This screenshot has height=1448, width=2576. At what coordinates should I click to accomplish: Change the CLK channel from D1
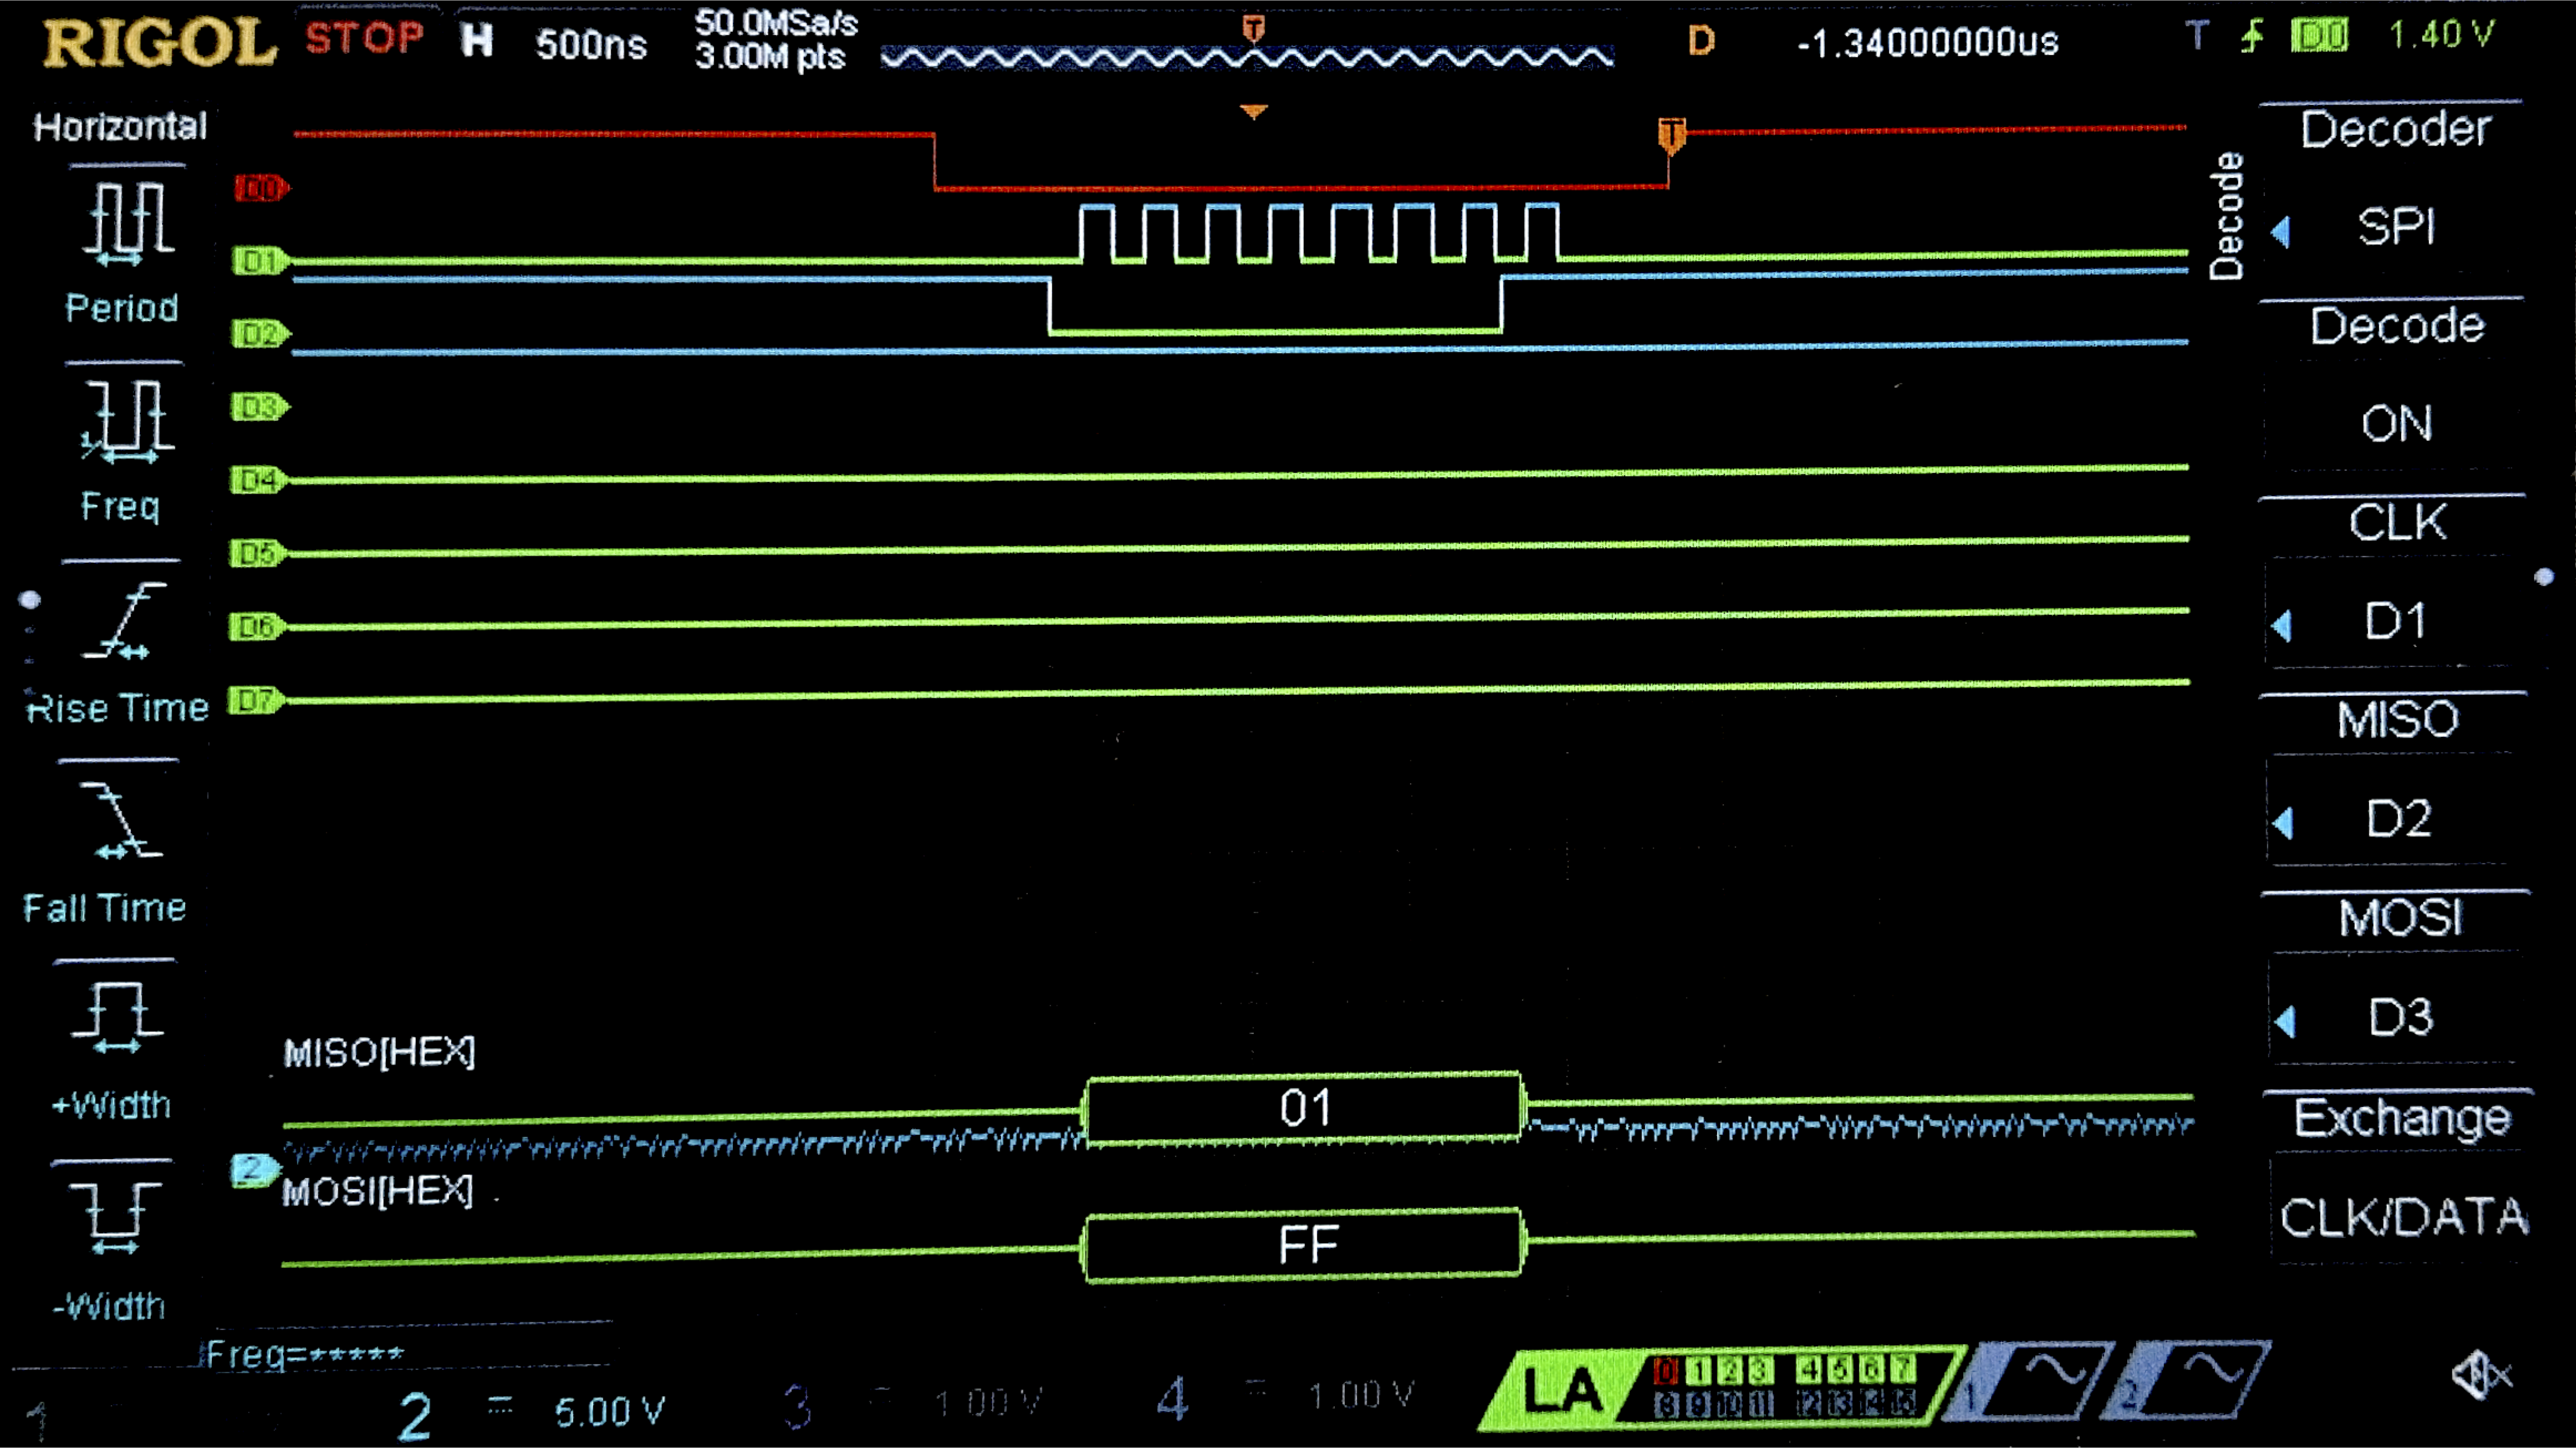pyautogui.click(x=2394, y=622)
